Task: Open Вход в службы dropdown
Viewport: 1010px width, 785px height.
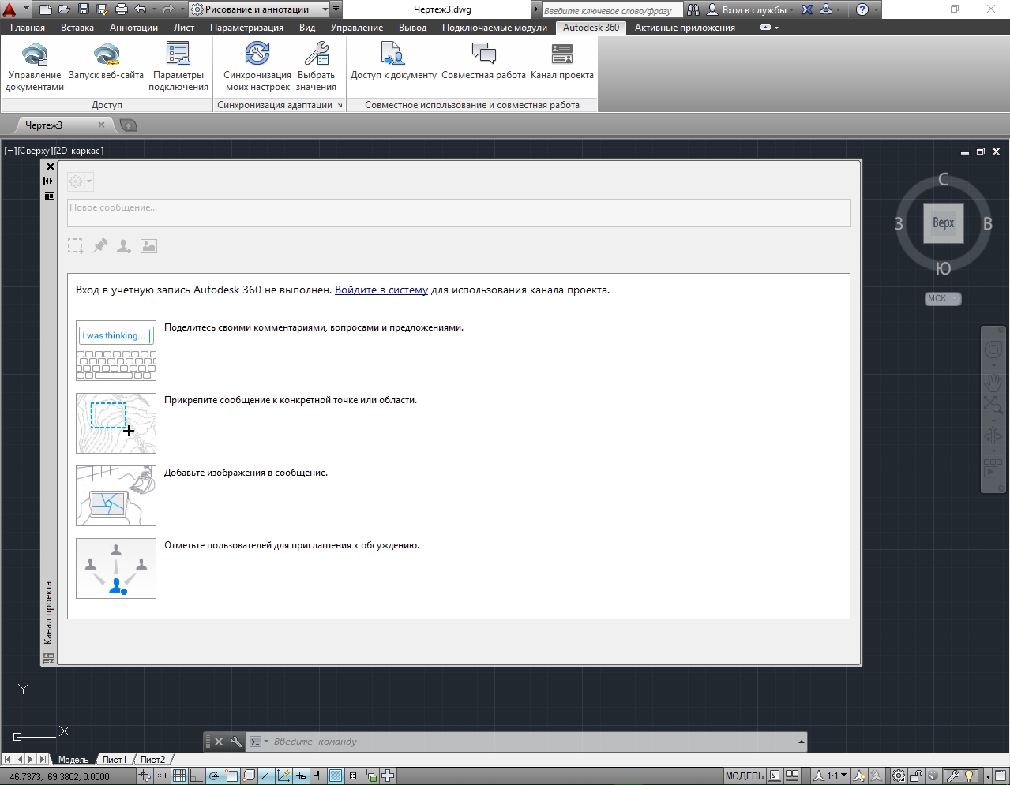Action: [750, 9]
